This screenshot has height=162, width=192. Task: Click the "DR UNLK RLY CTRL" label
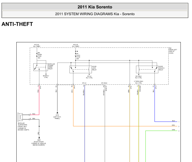[139, 77]
